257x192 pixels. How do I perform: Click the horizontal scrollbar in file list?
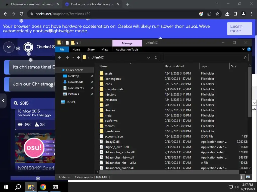[169, 172]
